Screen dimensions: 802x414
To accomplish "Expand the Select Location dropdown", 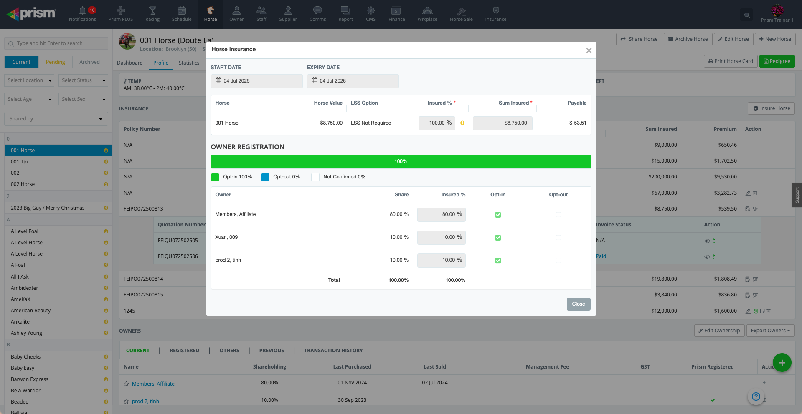I will coord(30,80).
